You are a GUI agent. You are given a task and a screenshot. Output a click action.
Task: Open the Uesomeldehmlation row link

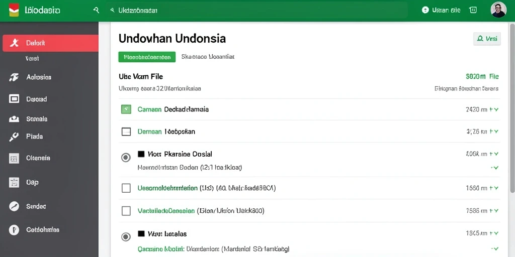click(x=168, y=188)
